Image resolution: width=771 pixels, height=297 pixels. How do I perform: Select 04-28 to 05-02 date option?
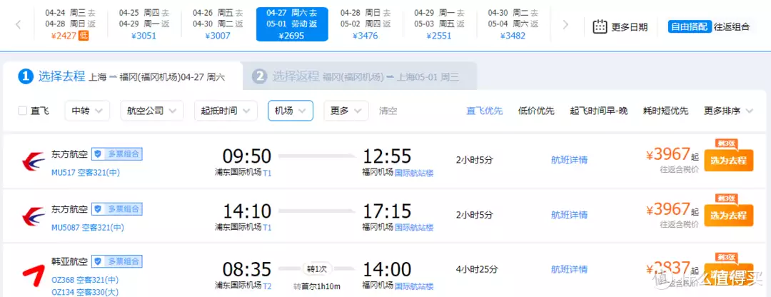pos(366,24)
